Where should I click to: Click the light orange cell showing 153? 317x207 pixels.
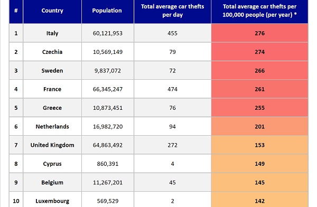click(259, 145)
